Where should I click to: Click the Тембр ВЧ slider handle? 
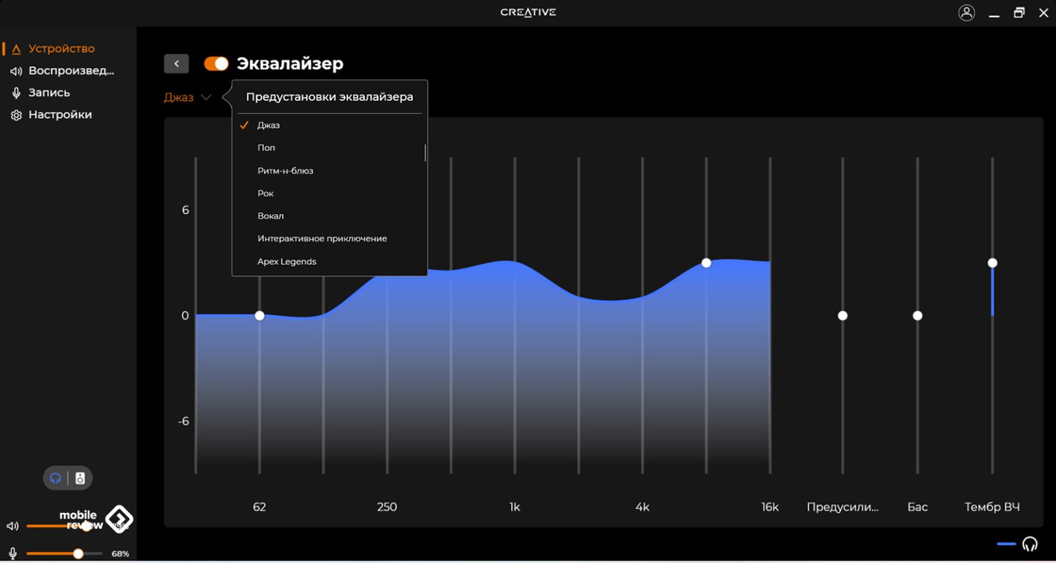992,263
